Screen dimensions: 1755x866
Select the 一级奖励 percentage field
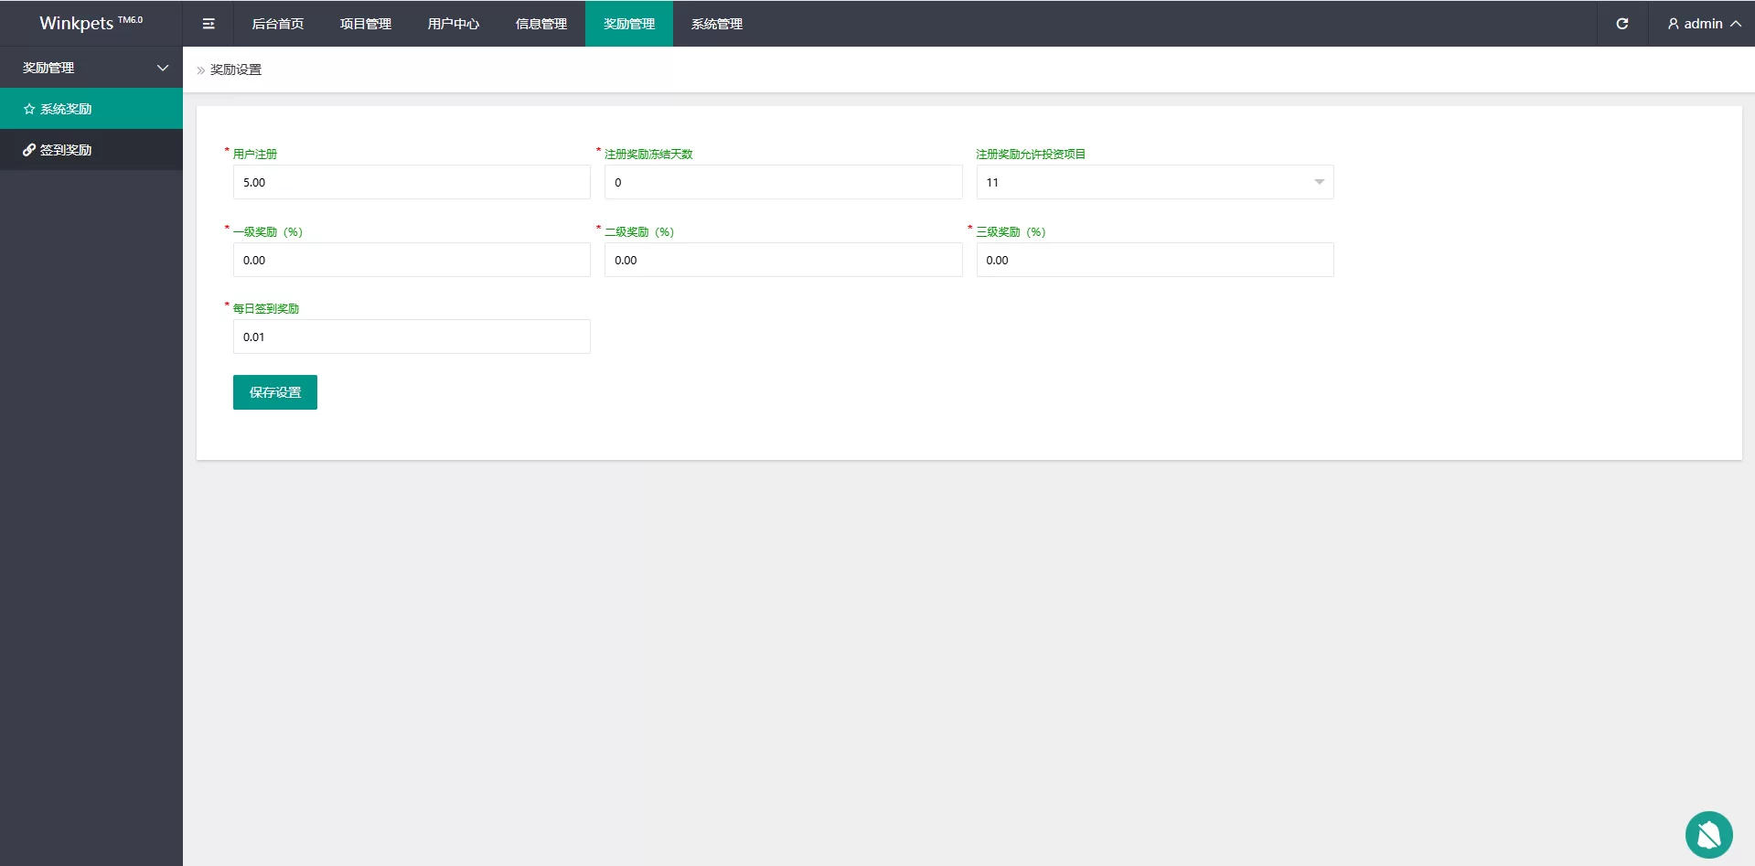coord(412,260)
